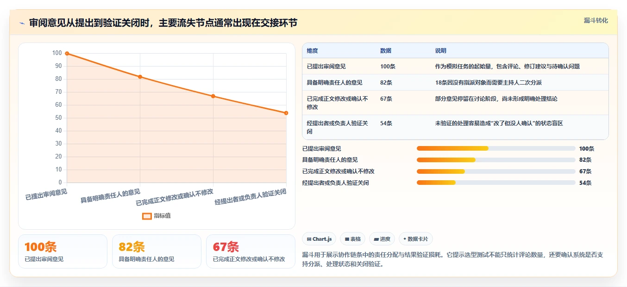Click the 数据 column header
Screen dimensions: 627x287
pos(386,51)
